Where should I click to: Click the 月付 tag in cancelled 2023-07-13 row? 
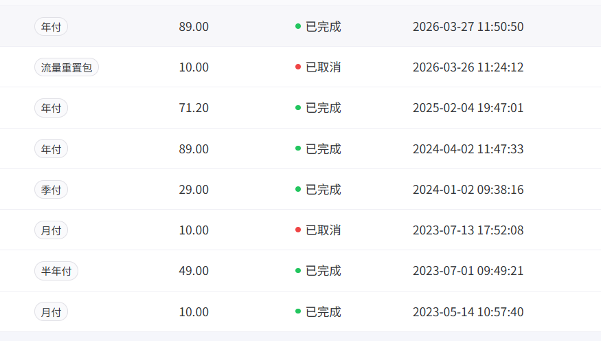[51, 230]
